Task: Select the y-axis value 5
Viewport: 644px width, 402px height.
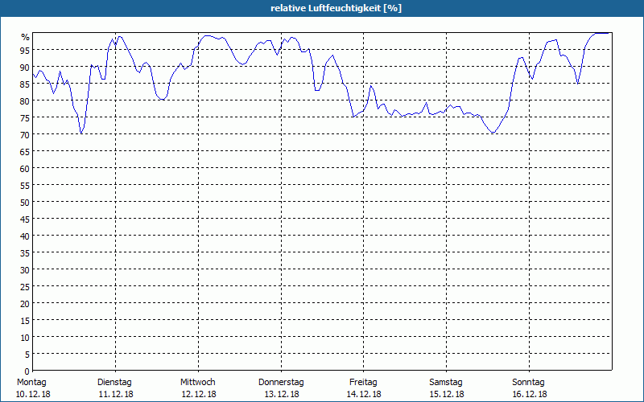Action: click(27, 355)
